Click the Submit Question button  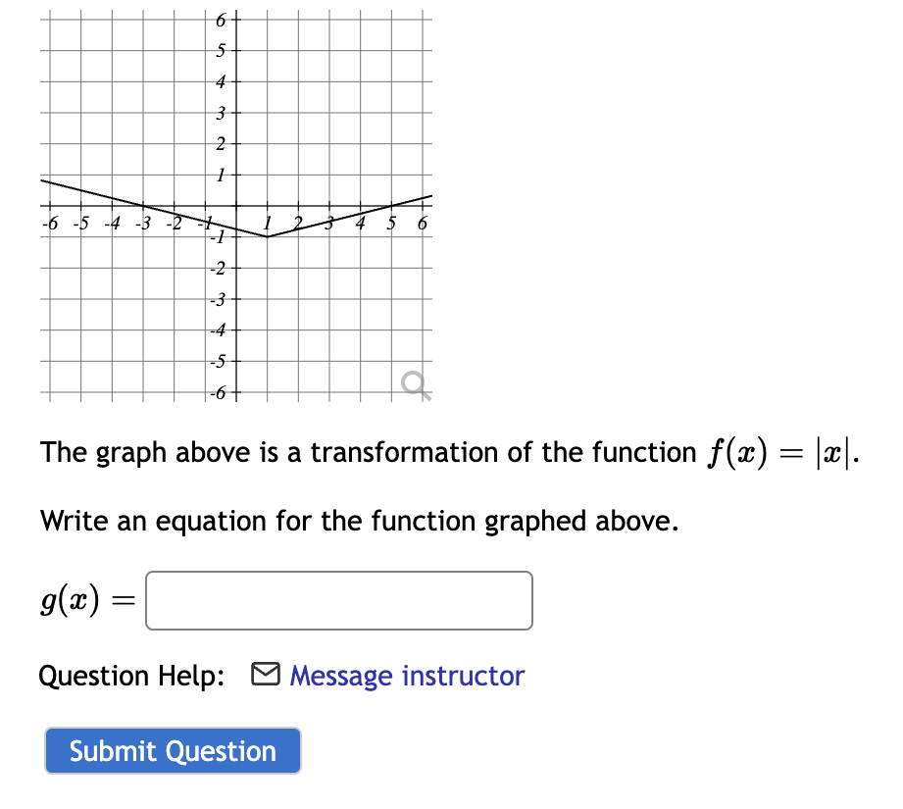tap(173, 750)
